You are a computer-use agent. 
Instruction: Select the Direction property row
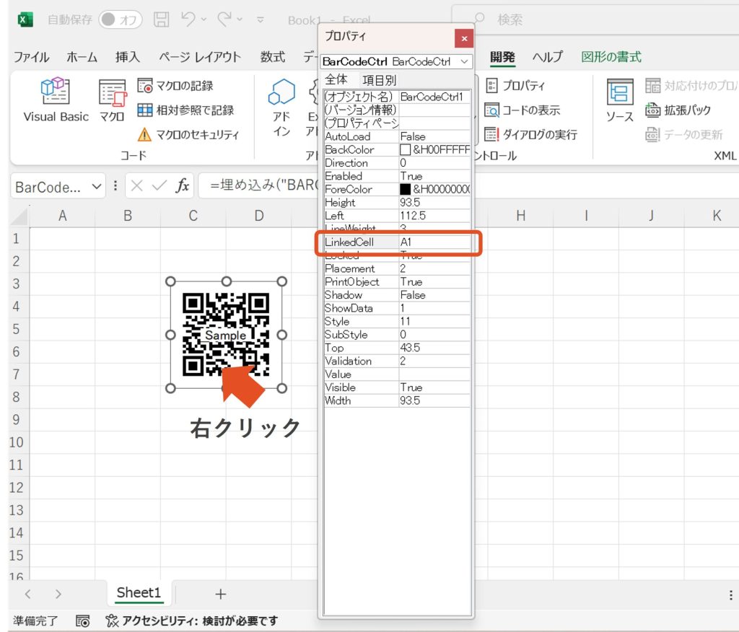tap(397, 163)
